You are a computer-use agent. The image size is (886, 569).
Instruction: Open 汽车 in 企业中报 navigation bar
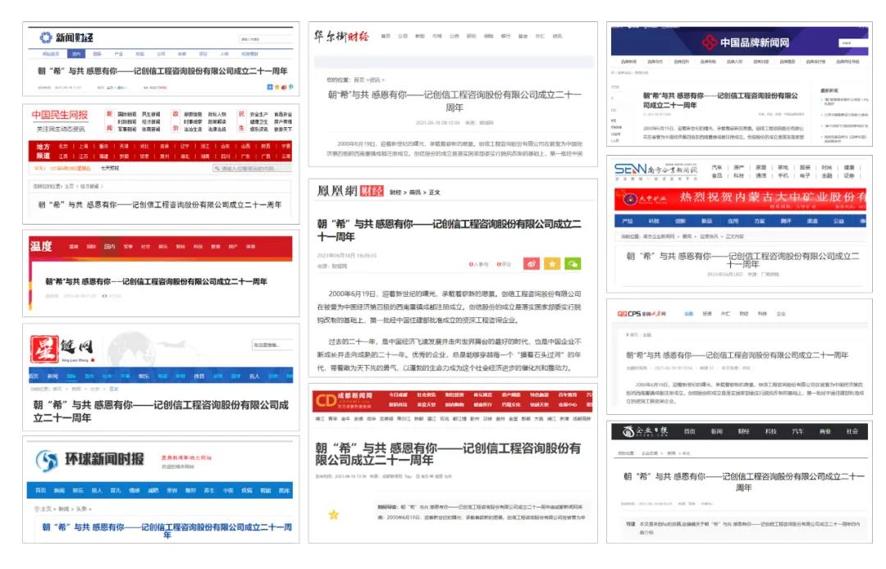797,431
